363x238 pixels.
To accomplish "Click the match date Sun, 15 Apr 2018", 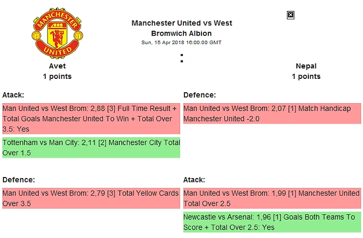I will 181,43.
